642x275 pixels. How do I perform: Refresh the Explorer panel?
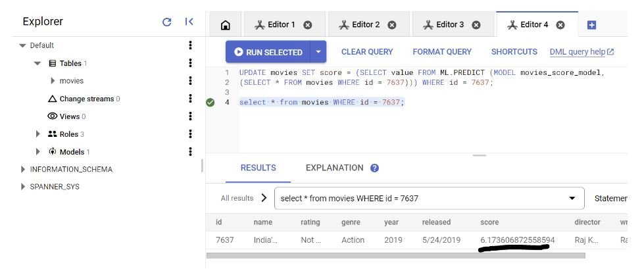167,22
